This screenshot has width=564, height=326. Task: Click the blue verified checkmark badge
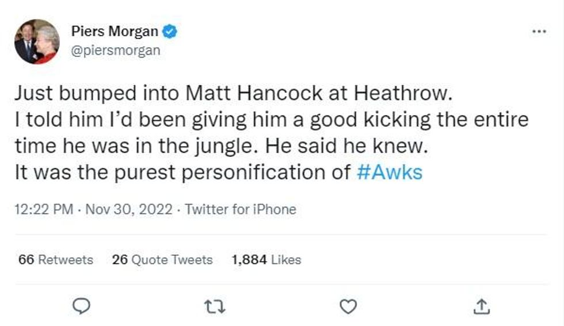(x=169, y=31)
